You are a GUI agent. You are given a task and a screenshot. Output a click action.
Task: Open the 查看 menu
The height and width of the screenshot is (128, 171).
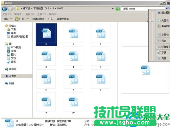click(x=30, y=14)
